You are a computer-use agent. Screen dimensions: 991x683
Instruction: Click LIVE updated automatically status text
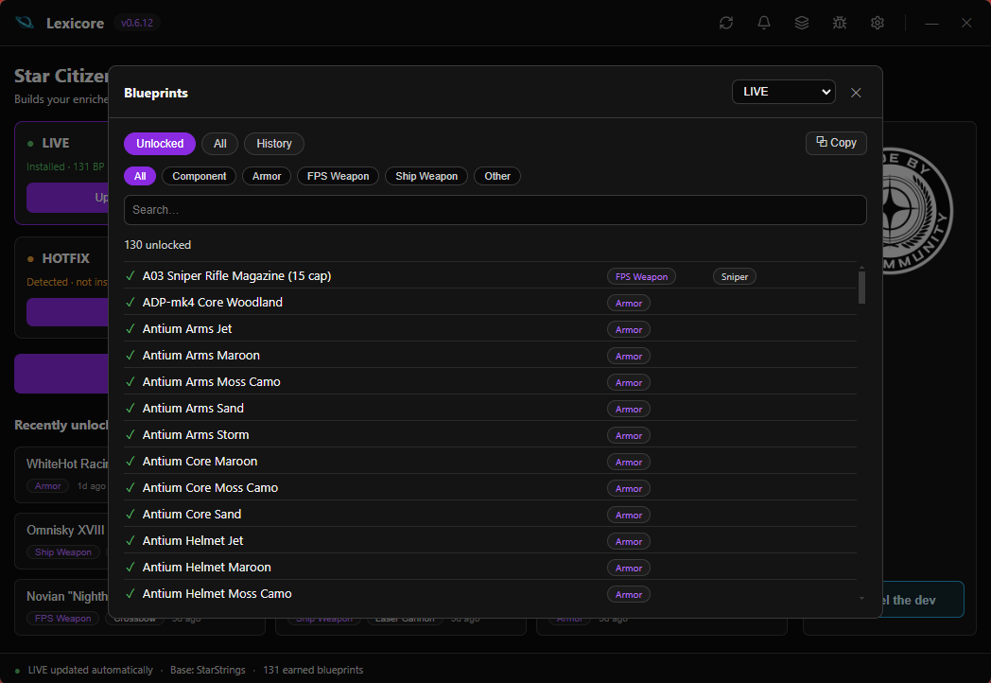coord(91,670)
